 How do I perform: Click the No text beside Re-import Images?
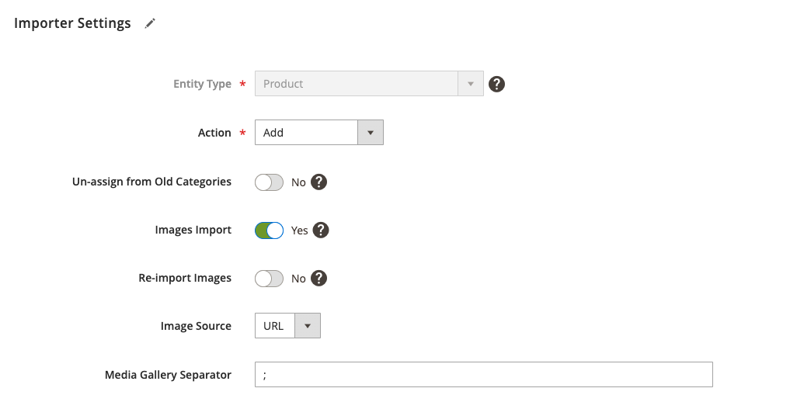[298, 279]
